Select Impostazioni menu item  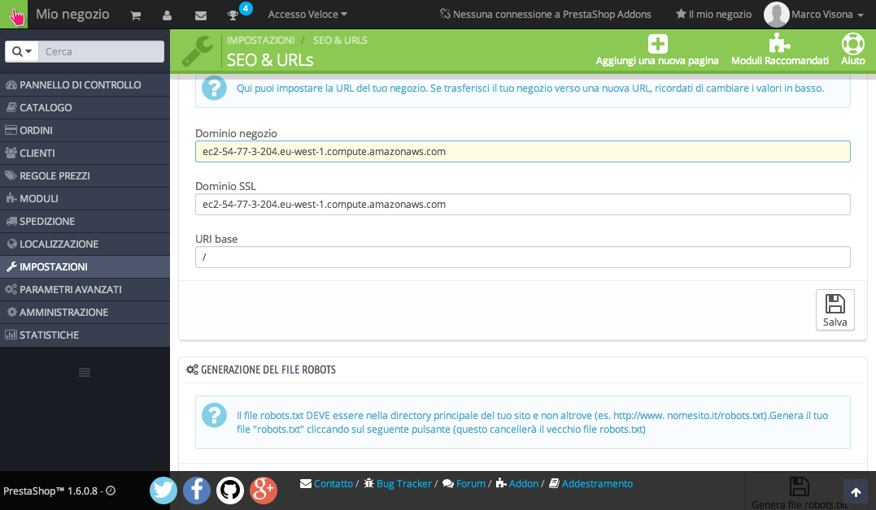(85, 266)
